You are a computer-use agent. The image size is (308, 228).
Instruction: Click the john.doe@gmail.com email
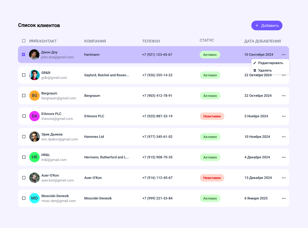click(x=57, y=57)
